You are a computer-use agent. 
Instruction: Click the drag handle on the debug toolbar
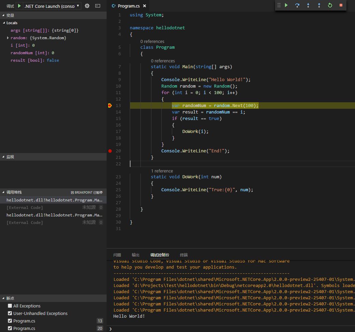tap(279, 5)
